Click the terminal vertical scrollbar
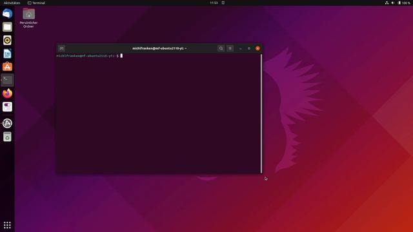This screenshot has width=413, height=232. tap(261, 113)
